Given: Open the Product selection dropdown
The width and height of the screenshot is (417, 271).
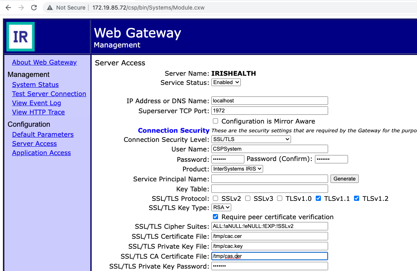Looking at the screenshot, I should tap(237, 169).
